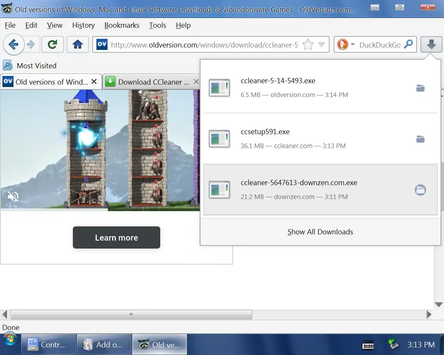Click the Most Visited bookmark label

pyautogui.click(x=36, y=66)
